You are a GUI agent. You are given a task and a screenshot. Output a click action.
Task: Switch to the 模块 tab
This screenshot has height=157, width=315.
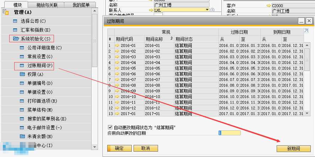coord(18,5)
